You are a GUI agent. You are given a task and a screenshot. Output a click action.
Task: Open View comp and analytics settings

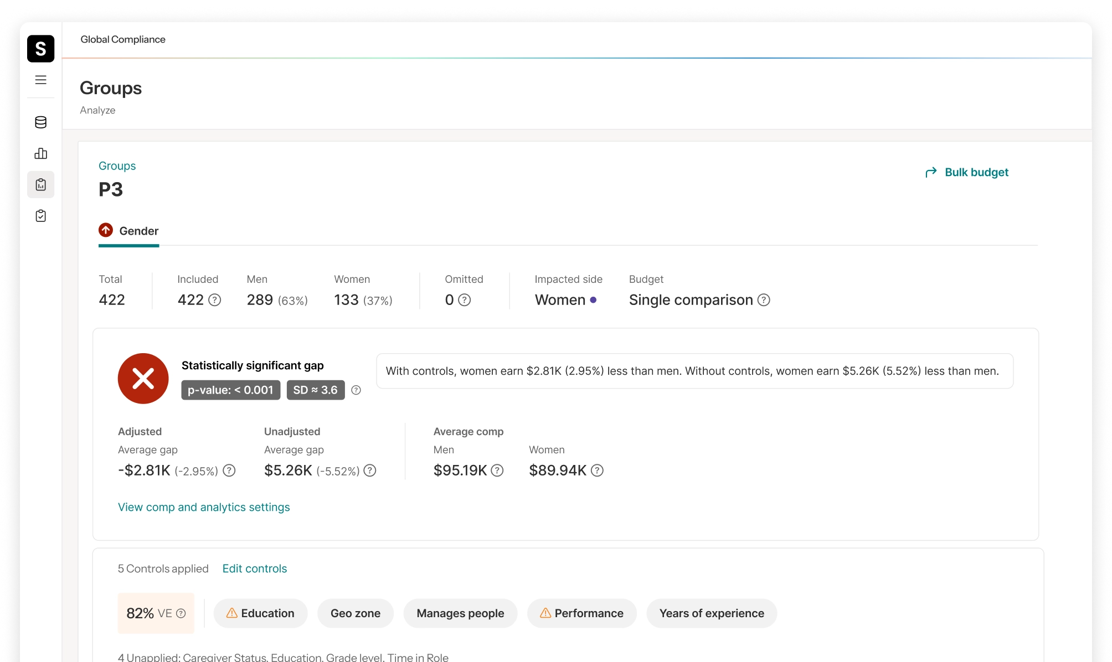(204, 507)
